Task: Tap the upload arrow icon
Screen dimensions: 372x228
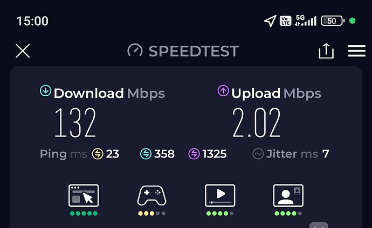Action: (x=223, y=90)
